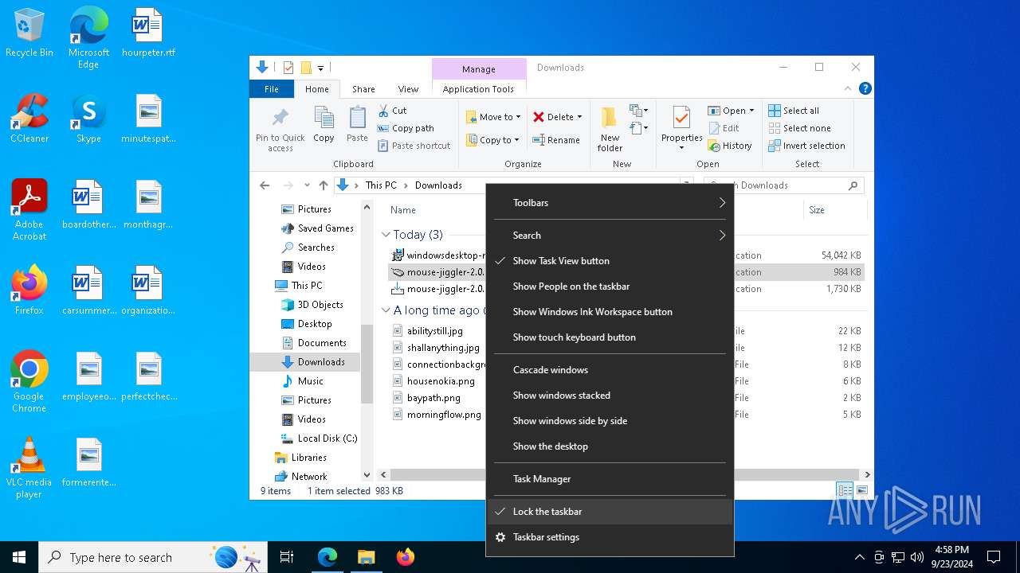Open the Help question mark icon
This screenshot has height=573, width=1020.
pos(865,89)
